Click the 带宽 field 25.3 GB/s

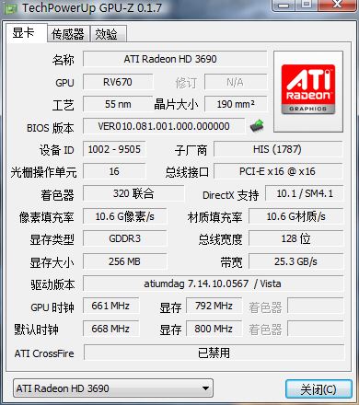coord(295,261)
